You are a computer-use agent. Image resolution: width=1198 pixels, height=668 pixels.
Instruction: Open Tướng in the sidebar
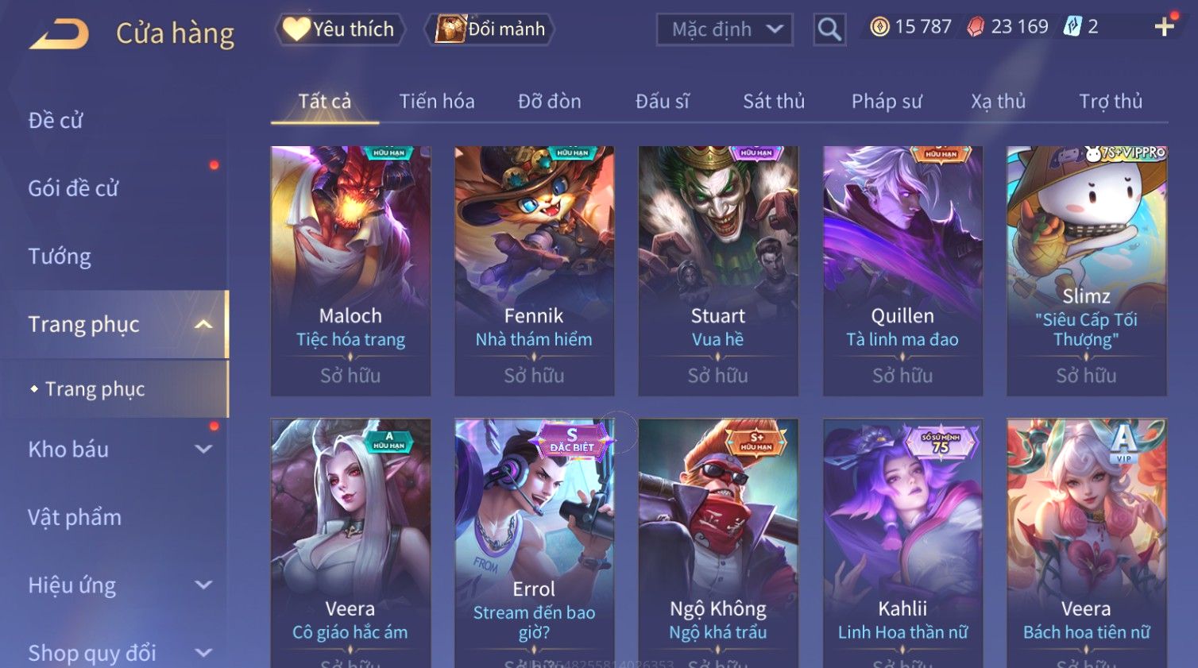click(x=60, y=256)
